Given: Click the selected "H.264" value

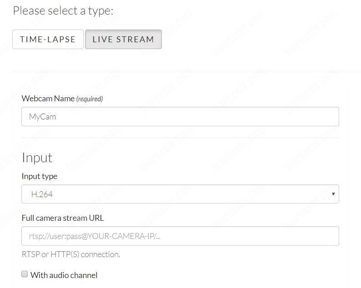Looking at the screenshot, I should click(42, 194).
